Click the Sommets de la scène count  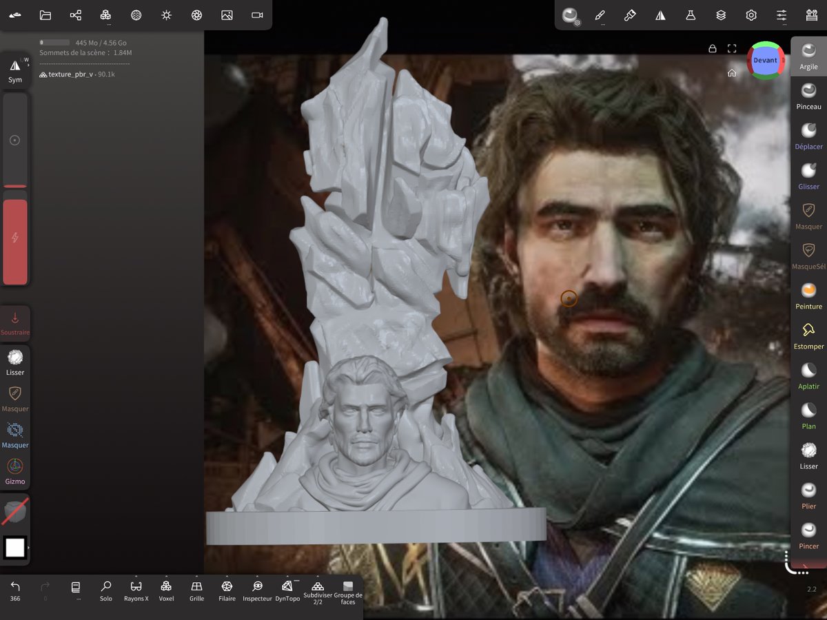(x=85, y=52)
